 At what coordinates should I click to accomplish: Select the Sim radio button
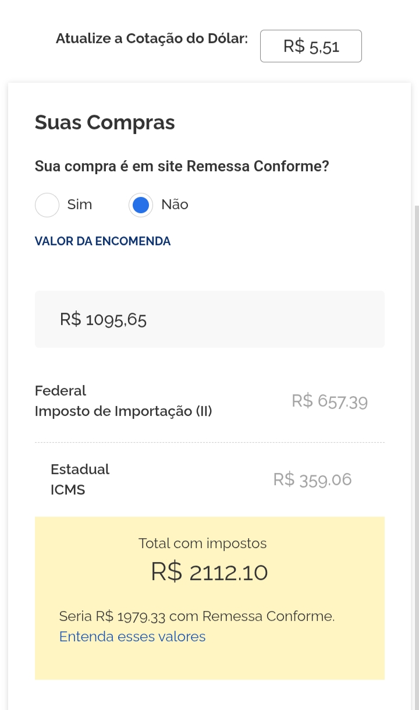click(x=47, y=205)
